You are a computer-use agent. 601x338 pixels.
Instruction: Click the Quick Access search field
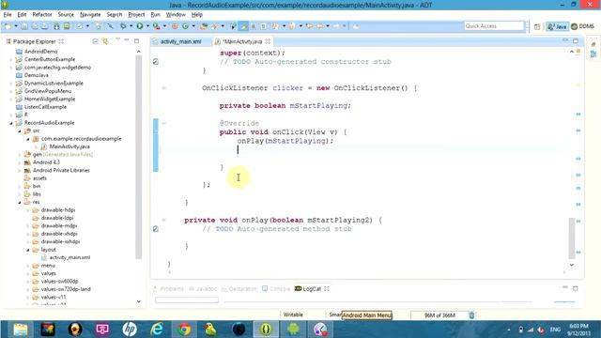(494, 26)
